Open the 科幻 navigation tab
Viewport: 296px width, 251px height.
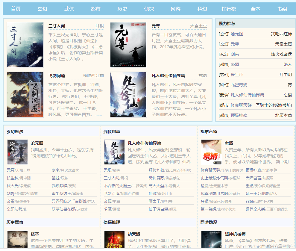pyautogui.click(x=202, y=9)
